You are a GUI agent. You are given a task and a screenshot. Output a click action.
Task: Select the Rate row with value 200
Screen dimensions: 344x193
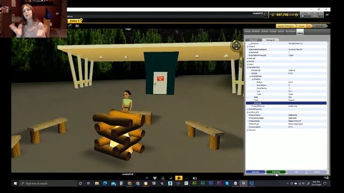tap(286, 97)
